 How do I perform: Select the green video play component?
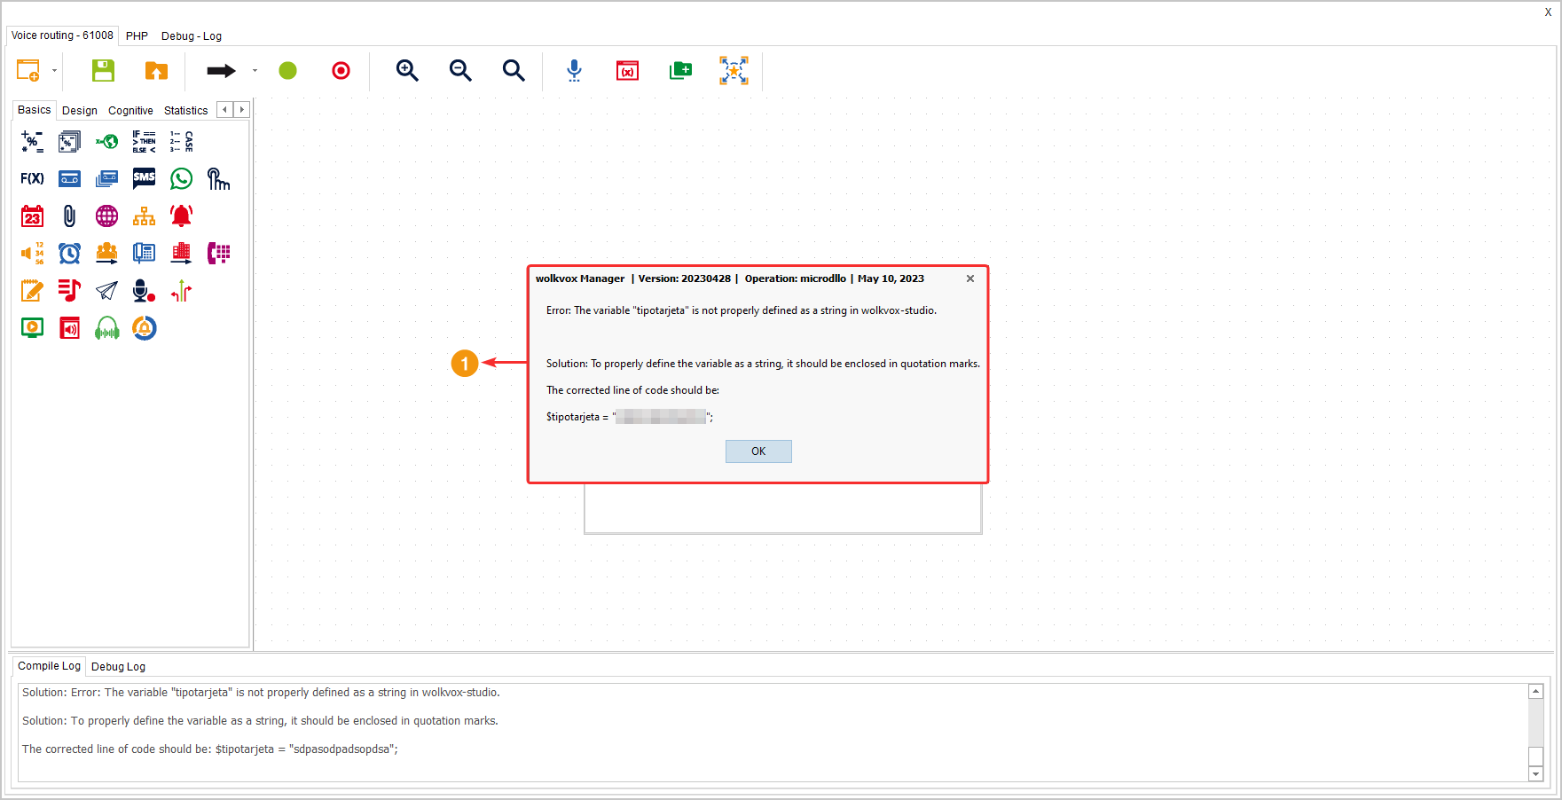[32, 327]
